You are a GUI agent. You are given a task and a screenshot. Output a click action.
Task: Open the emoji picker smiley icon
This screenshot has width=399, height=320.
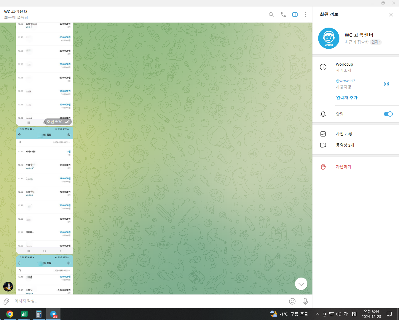pos(292,301)
